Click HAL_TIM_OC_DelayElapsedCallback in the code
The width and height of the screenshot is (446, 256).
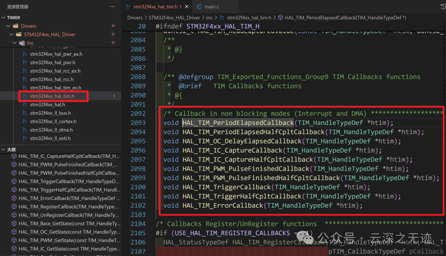click(242, 141)
